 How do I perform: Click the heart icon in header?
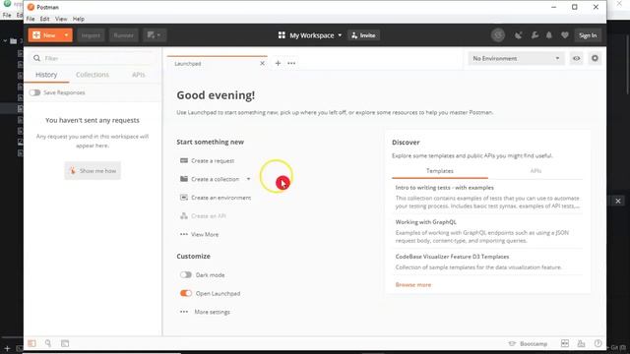[x=564, y=35]
